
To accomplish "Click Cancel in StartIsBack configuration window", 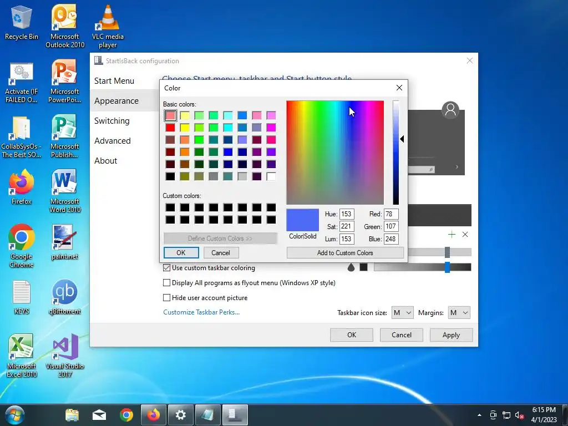I will coord(402,335).
